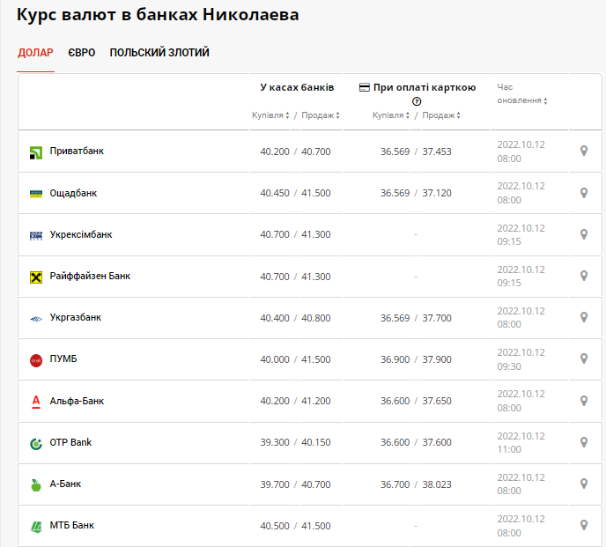This screenshot has width=606, height=547.
Task: Click Укргазбанк cash rates 40.400 / 40.800
Action: click(295, 318)
